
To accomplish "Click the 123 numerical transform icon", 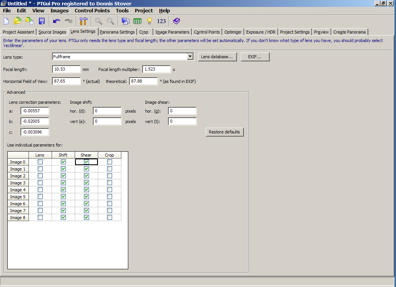I will coord(161,21).
